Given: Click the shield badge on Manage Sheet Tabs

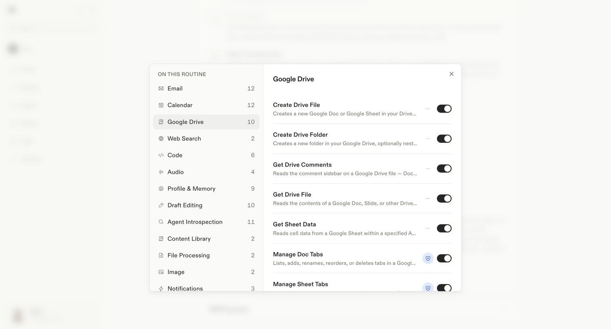Looking at the screenshot, I should click(x=428, y=287).
